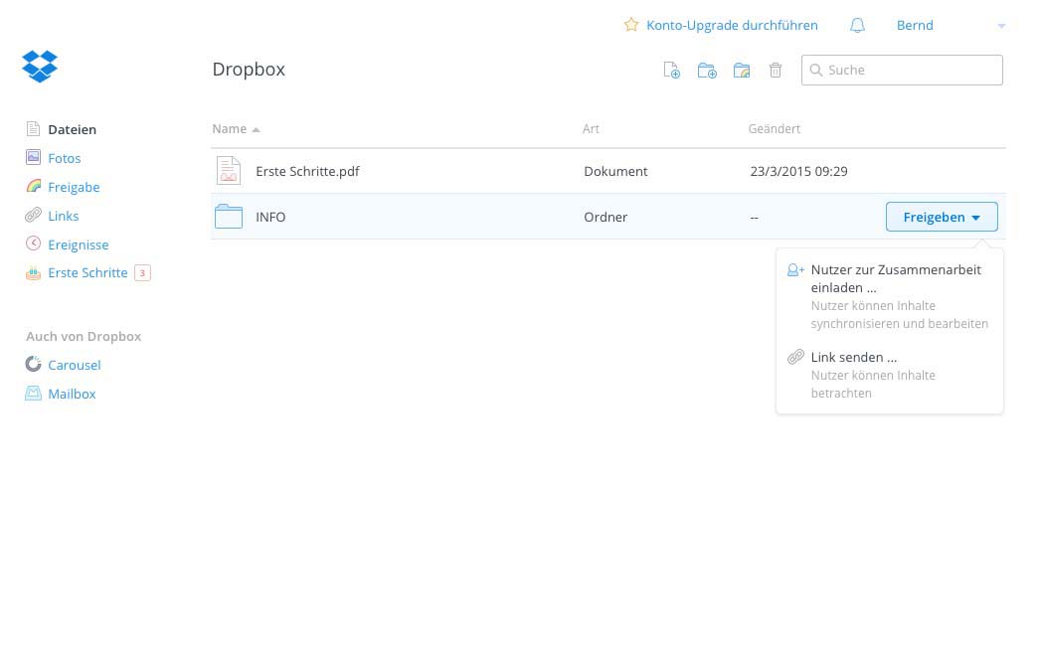1039x648 pixels.
Task: Collapse the Freigeben dropdown button
Action: 941,217
